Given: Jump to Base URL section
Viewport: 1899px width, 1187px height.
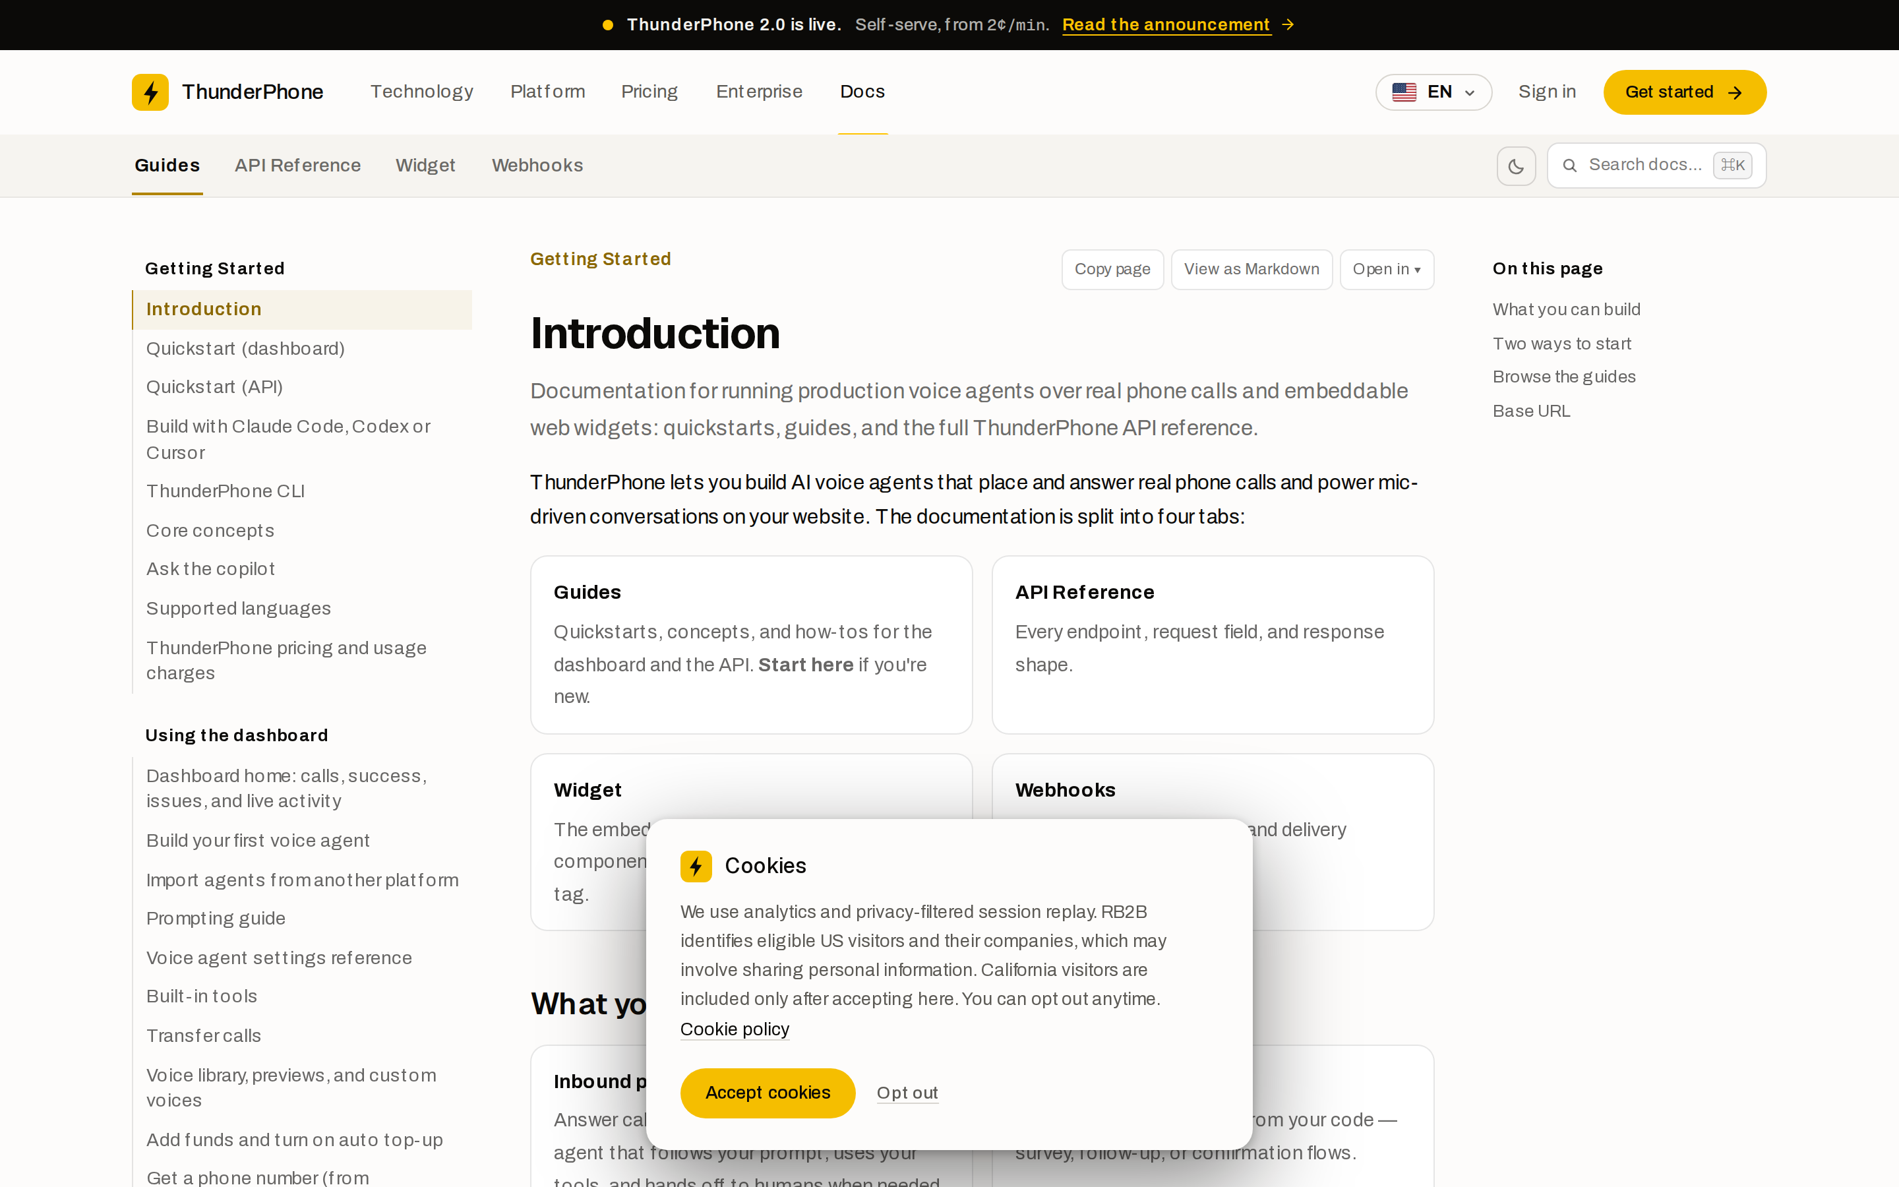Looking at the screenshot, I should (1531, 411).
